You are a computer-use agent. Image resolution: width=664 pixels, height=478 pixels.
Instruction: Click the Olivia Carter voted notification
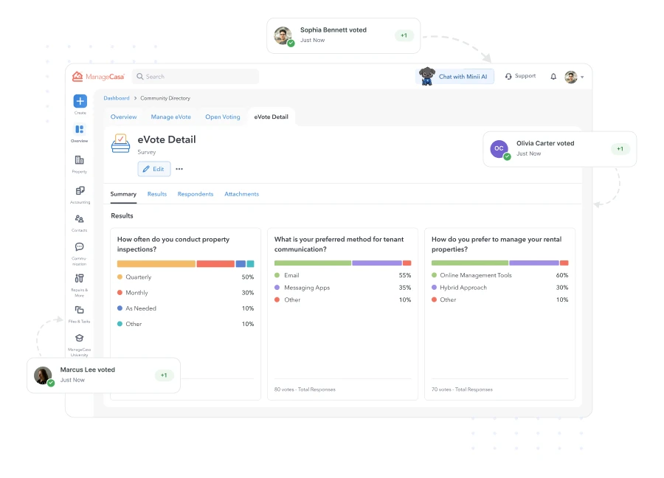[560, 149]
